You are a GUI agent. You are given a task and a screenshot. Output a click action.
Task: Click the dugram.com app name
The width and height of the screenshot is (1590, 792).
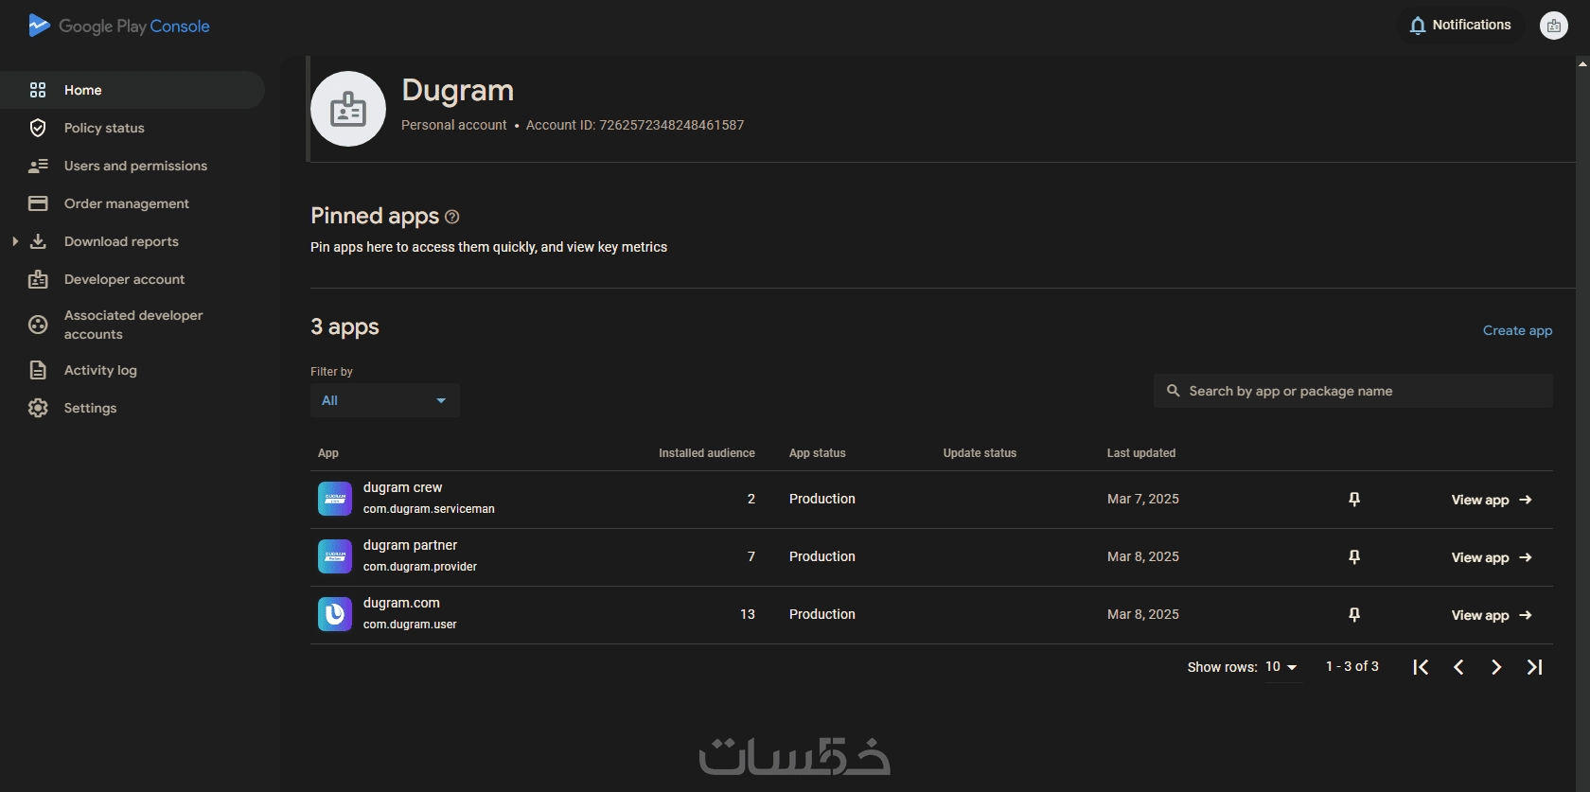coord(401,603)
